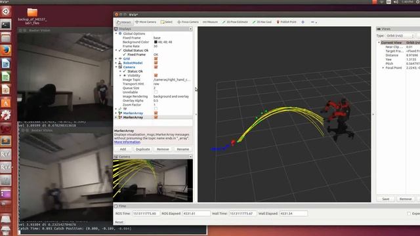
Task: Close the Camera panel
Action: (x=190, y=157)
